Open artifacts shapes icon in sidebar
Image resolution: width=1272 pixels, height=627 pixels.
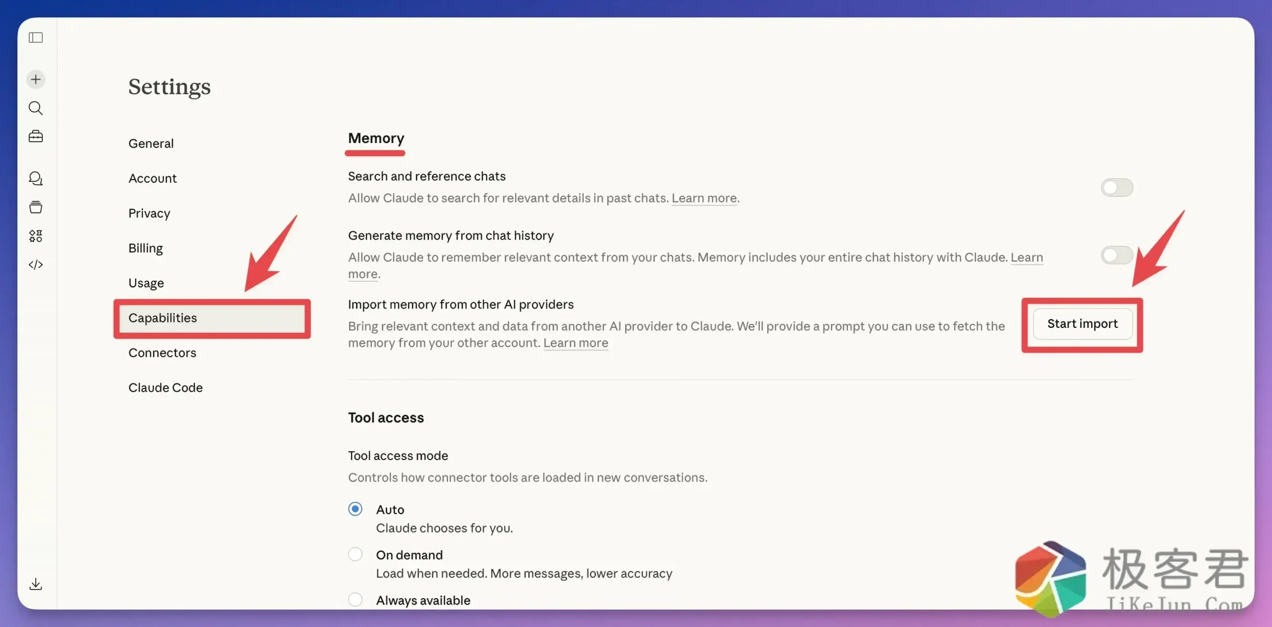pos(36,236)
